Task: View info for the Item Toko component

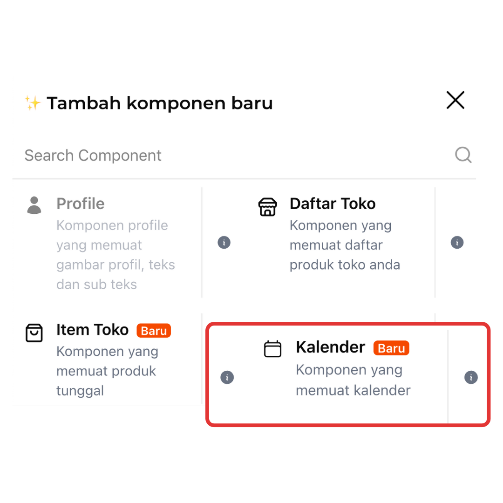Action: point(227,377)
